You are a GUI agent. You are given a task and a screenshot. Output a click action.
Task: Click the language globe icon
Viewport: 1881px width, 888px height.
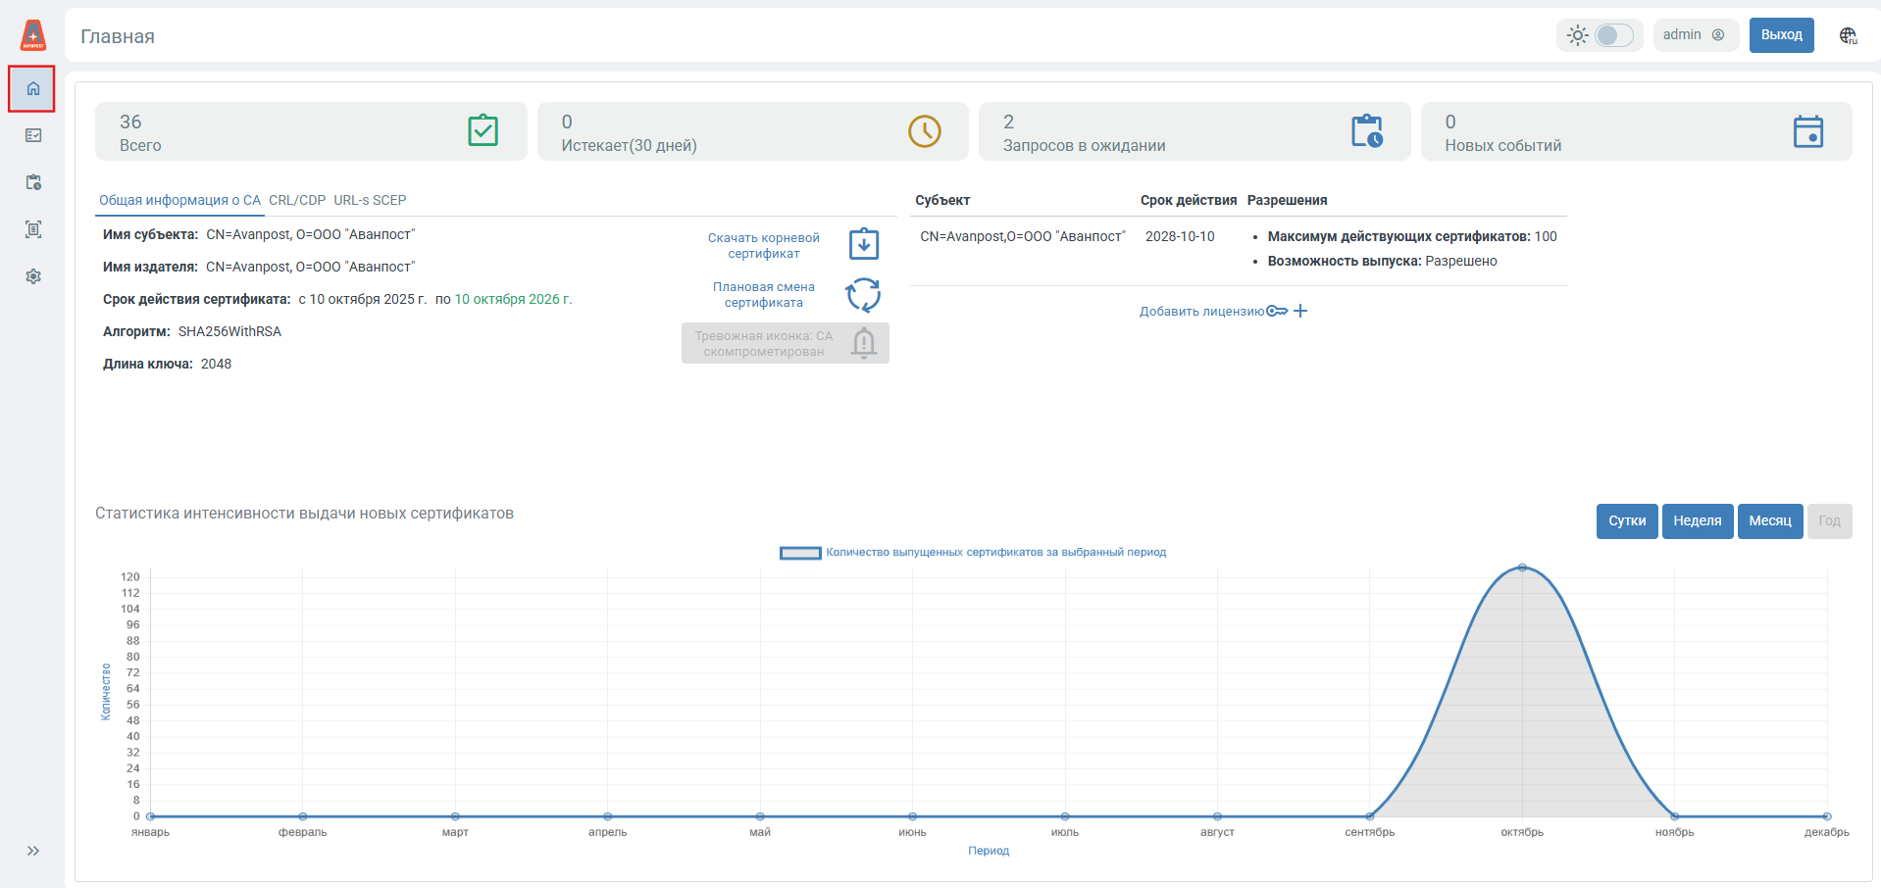pos(1848,35)
